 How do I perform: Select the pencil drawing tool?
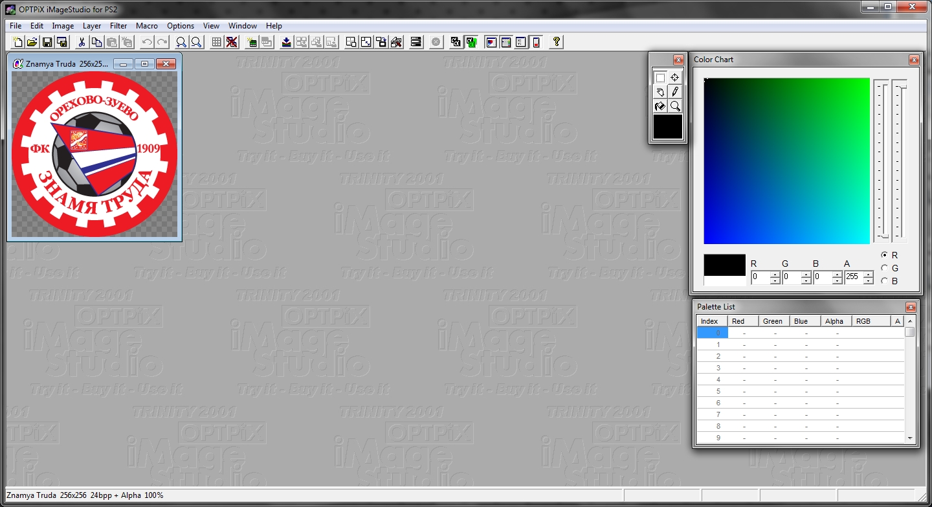click(x=675, y=92)
